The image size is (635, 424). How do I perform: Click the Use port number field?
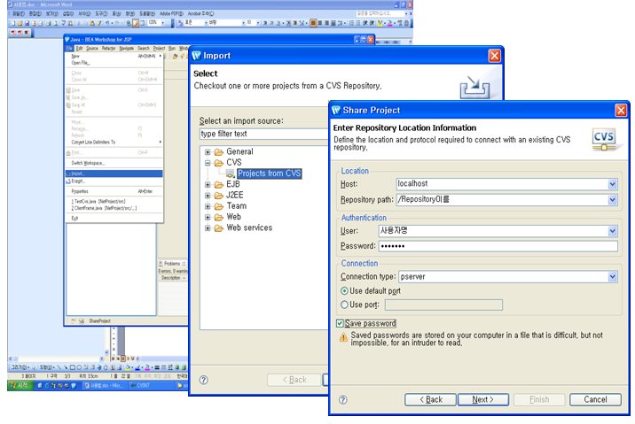tap(443, 305)
